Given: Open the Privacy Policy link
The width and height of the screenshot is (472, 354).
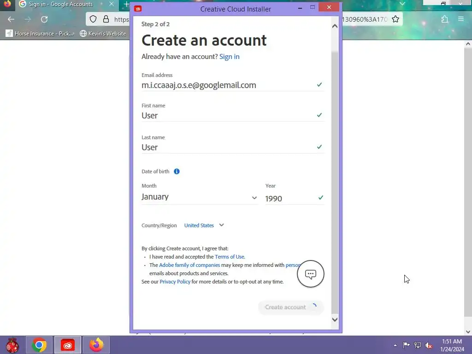Looking at the screenshot, I should (175, 282).
